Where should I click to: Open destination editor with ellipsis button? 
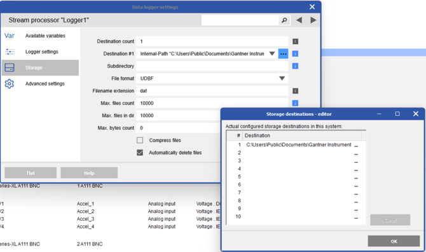click(284, 54)
